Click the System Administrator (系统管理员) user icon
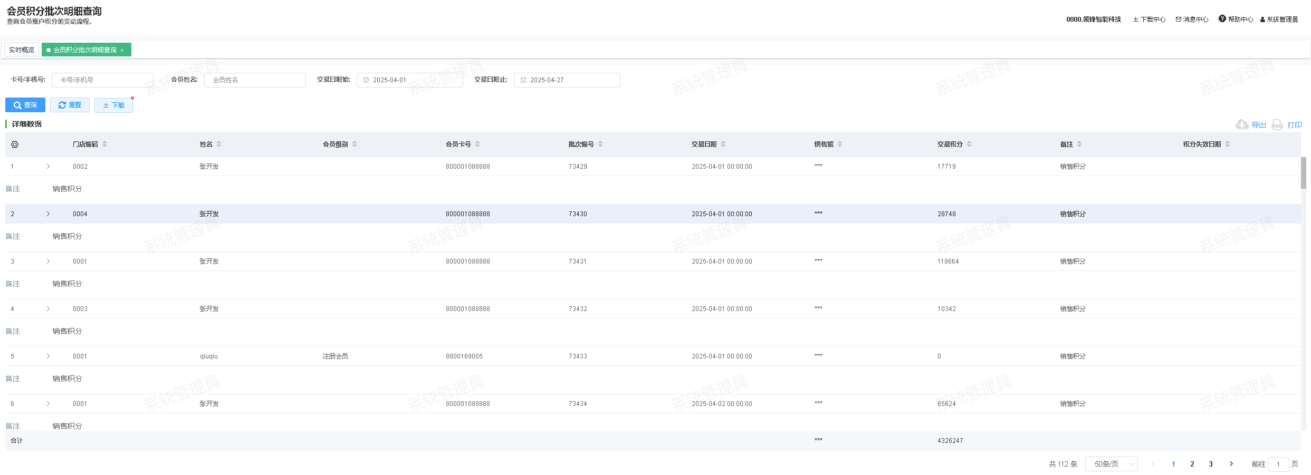Screen dimensions: 1311x475 (x=1262, y=20)
